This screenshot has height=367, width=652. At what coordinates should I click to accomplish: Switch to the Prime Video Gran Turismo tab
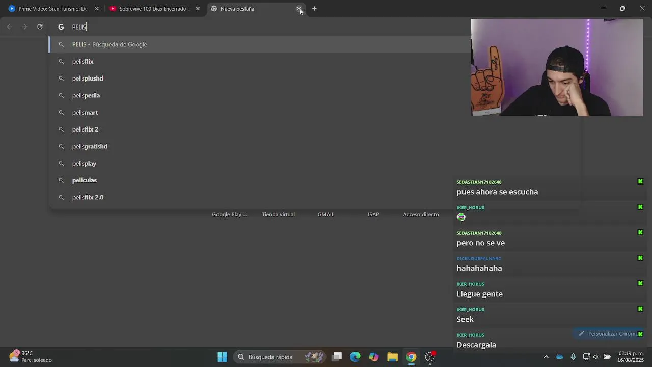[52, 9]
